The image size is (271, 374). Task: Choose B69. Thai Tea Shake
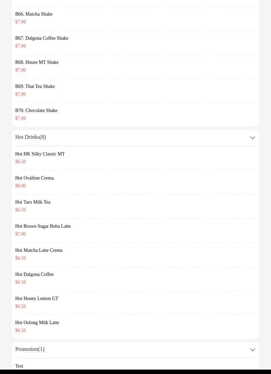[x=135, y=90]
